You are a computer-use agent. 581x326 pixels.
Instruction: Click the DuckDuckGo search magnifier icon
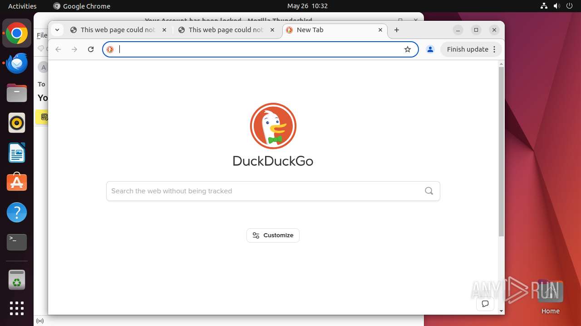(429, 191)
